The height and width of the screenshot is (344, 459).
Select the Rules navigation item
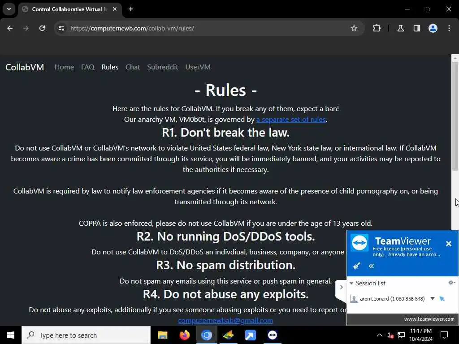coord(110,67)
